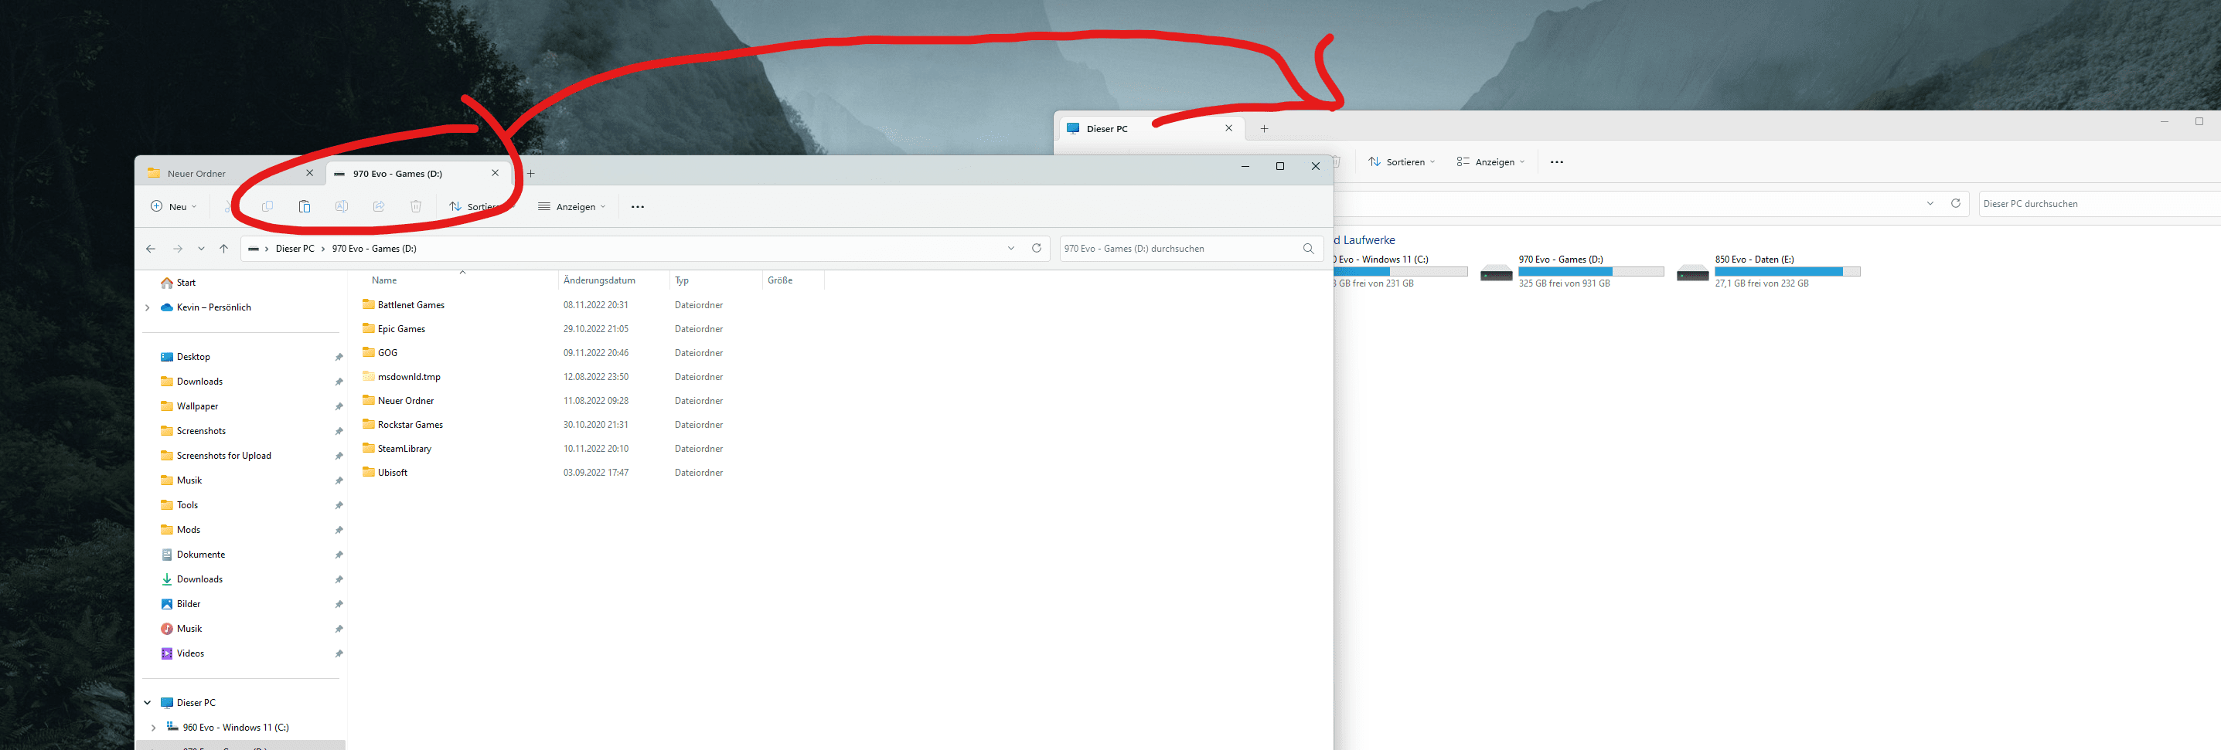Viewport: 2221px width, 750px height.
Task: Refresh the 970 Evo - Games folder view
Action: click(1037, 248)
